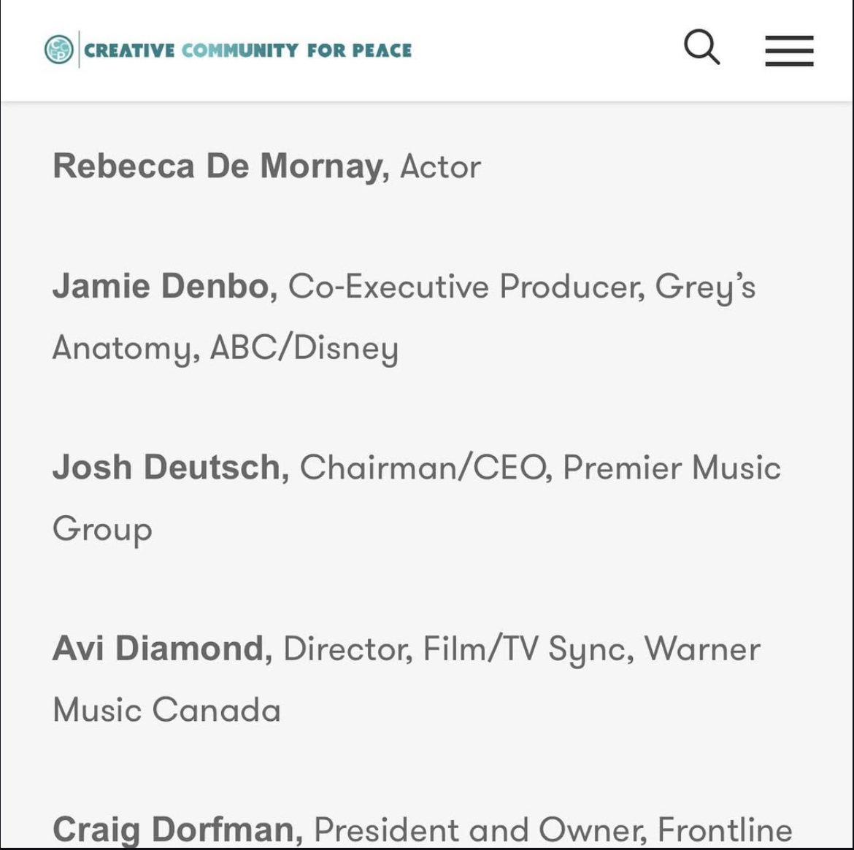Click the President and Owner text
854x850 pixels.
(480, 830)
